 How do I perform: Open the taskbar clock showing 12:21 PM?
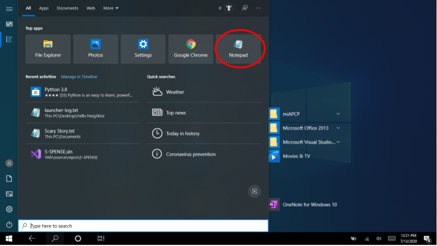point(409,238)
